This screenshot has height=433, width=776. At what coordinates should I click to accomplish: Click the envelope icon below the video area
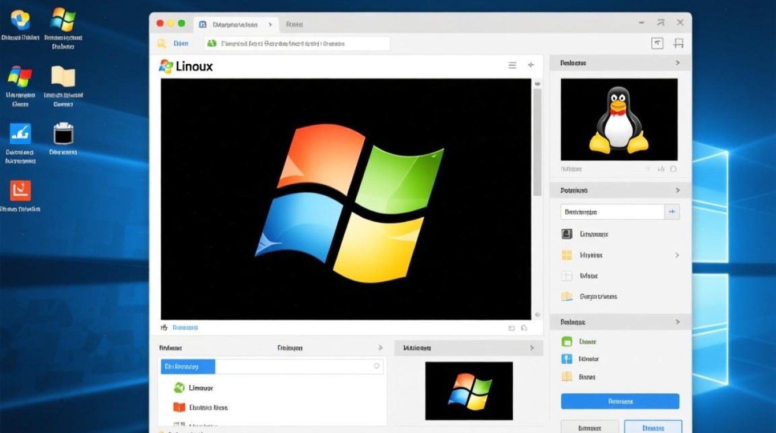(x=511, y=327)
